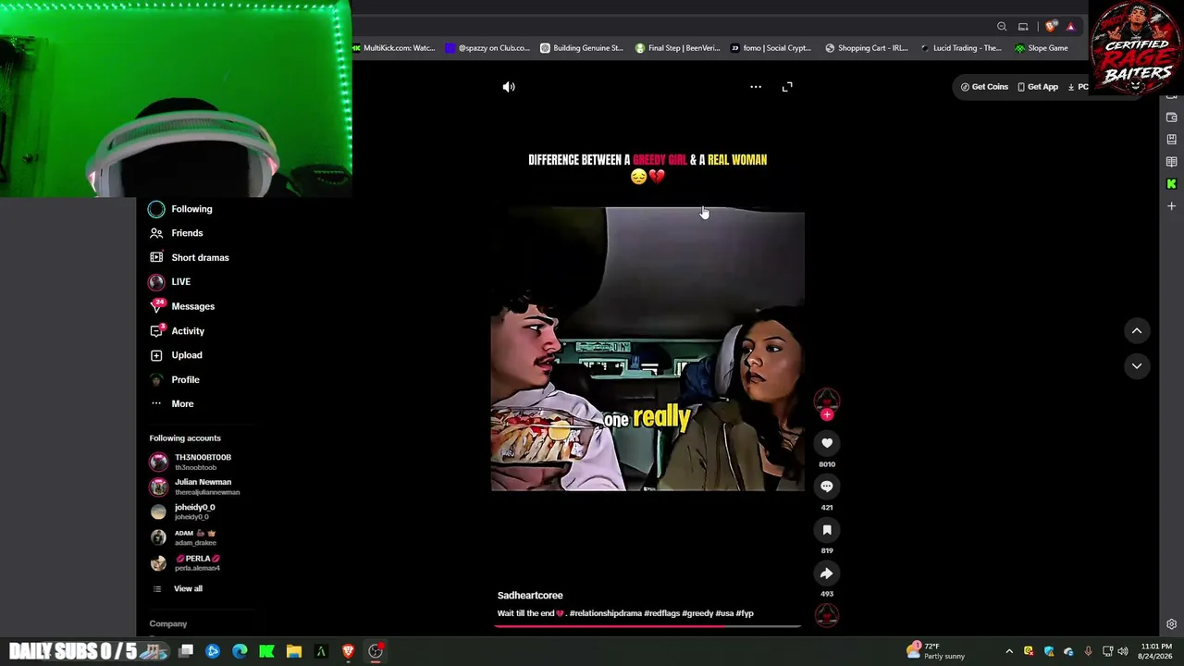Viewport: 1184px width, 666px height.
Task: Bookmark the video to favorites
Action: tap(827, 530)
